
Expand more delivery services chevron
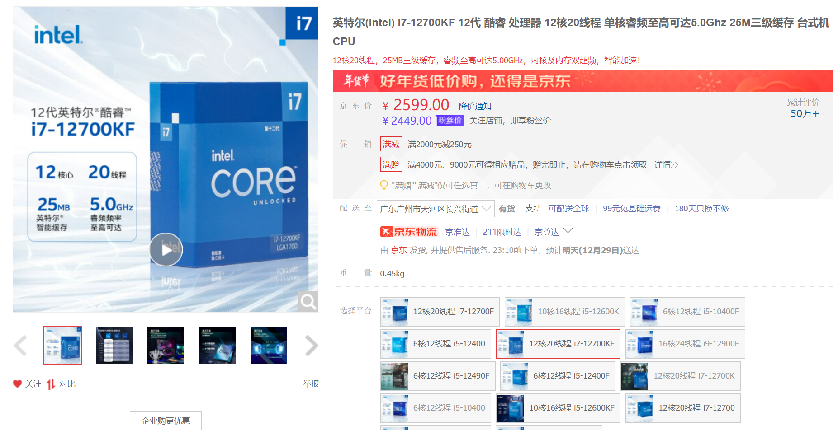tap(568, 231)
